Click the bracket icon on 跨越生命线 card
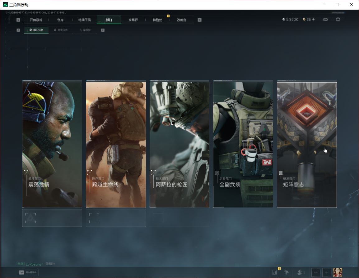 pyautogui.click(x=90, y=172)
